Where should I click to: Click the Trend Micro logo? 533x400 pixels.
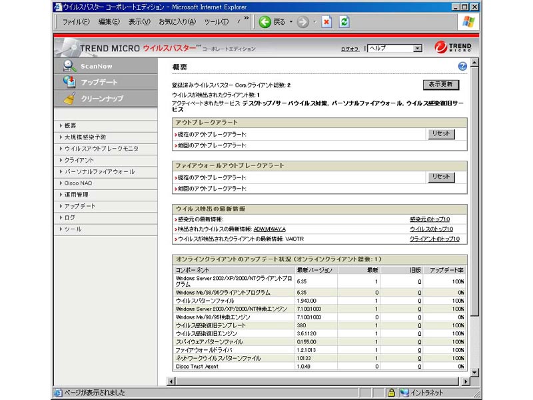click(x=453, y=47)
